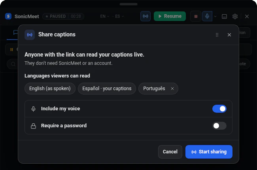Stop the recording with red square button

click(x=196, y=16)
